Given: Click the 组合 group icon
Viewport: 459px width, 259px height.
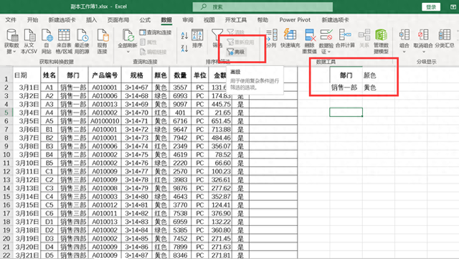Looking at the screenshot, I should 404,35.
